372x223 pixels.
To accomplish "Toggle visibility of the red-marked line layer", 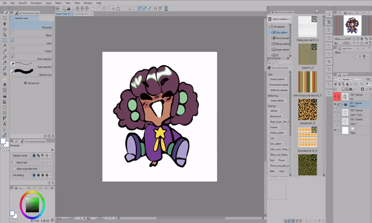I will [x=335, y=97].
